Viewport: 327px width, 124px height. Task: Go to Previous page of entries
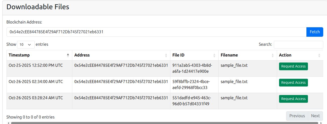297,116
